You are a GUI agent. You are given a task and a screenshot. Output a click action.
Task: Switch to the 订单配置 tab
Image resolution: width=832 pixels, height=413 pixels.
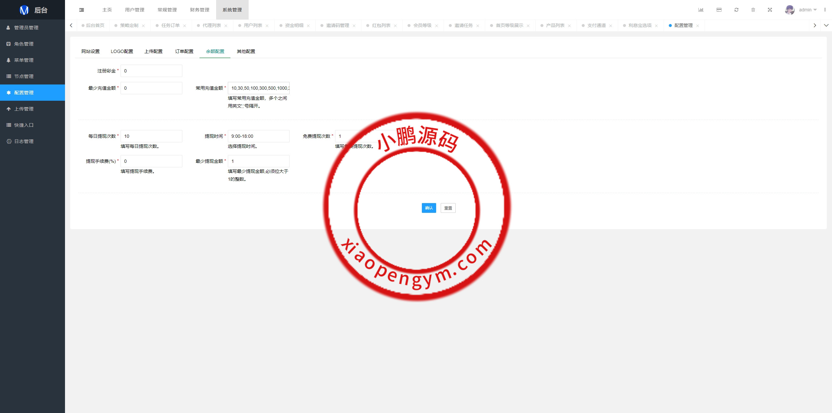[184, 51]
